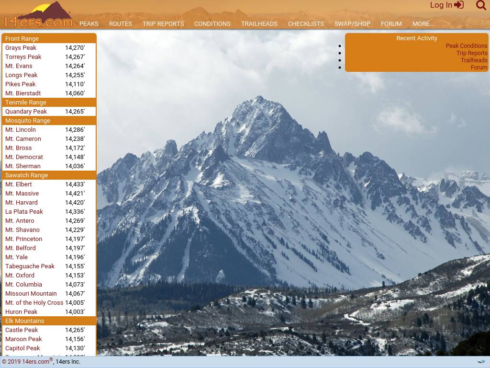Click the small icon in footer corner
Screen dimensions: 490x368
[x=481, y=362]
